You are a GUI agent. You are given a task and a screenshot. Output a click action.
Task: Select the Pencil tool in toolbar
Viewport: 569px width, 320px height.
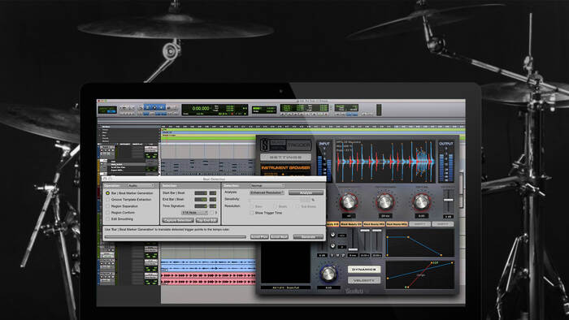coord(174,108)
